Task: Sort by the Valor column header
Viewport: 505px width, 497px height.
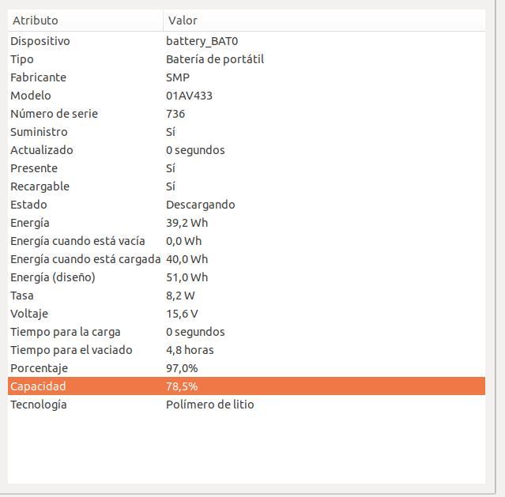Action: pos(324,21)
